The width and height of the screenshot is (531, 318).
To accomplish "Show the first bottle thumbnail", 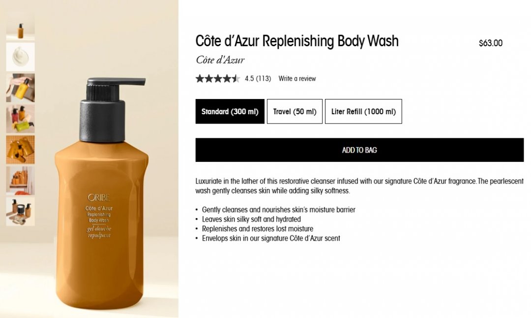I will (20, 27).
